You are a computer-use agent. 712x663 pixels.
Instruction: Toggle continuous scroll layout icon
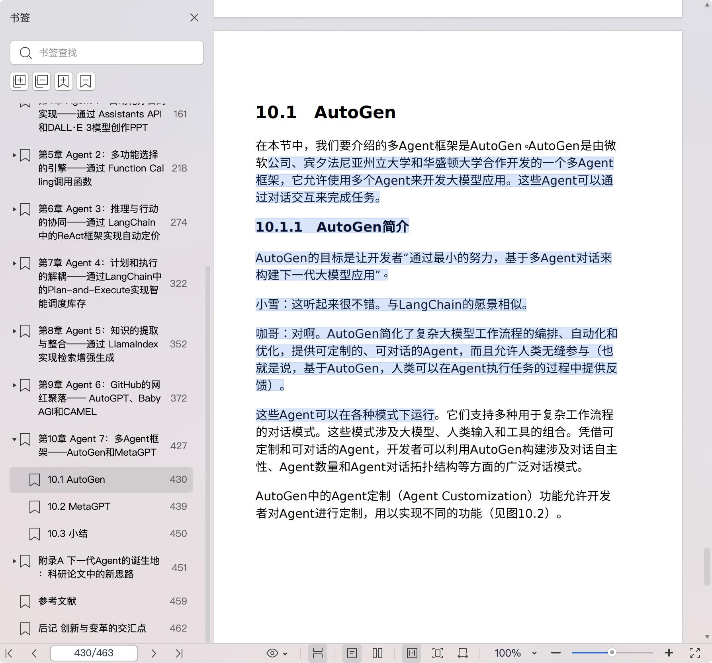tap(317, 653)
